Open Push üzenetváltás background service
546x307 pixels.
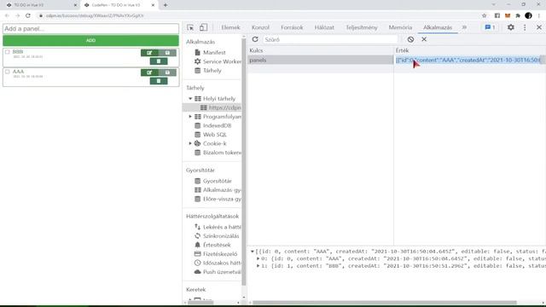[x=218, y=272]
